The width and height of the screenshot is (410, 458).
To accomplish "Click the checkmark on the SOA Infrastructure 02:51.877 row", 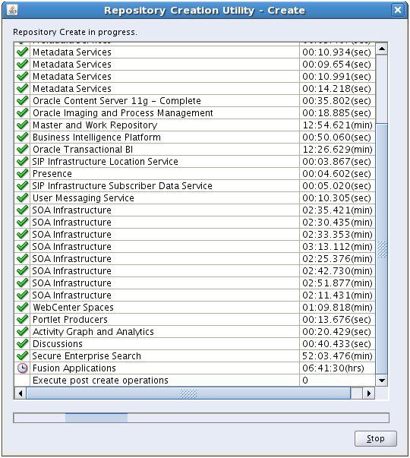I will coord(23,283).
